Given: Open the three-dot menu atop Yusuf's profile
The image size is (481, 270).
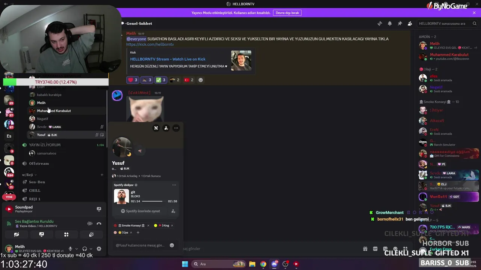Looking at the screenshot, I should point(176,128).
